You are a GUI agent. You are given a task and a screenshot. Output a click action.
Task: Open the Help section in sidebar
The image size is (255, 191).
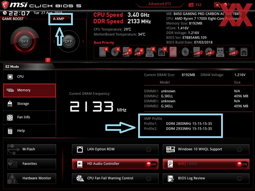tap(30, 131)
